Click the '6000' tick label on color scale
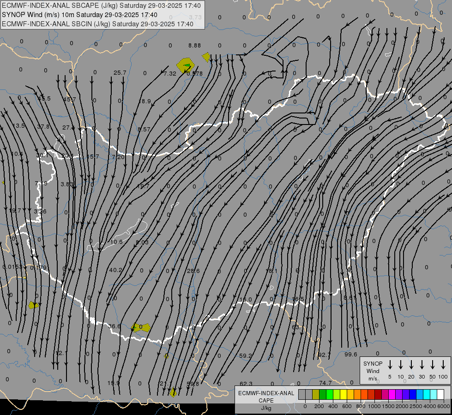The height and width of the screenshot is (415, 452). (443, 406)
